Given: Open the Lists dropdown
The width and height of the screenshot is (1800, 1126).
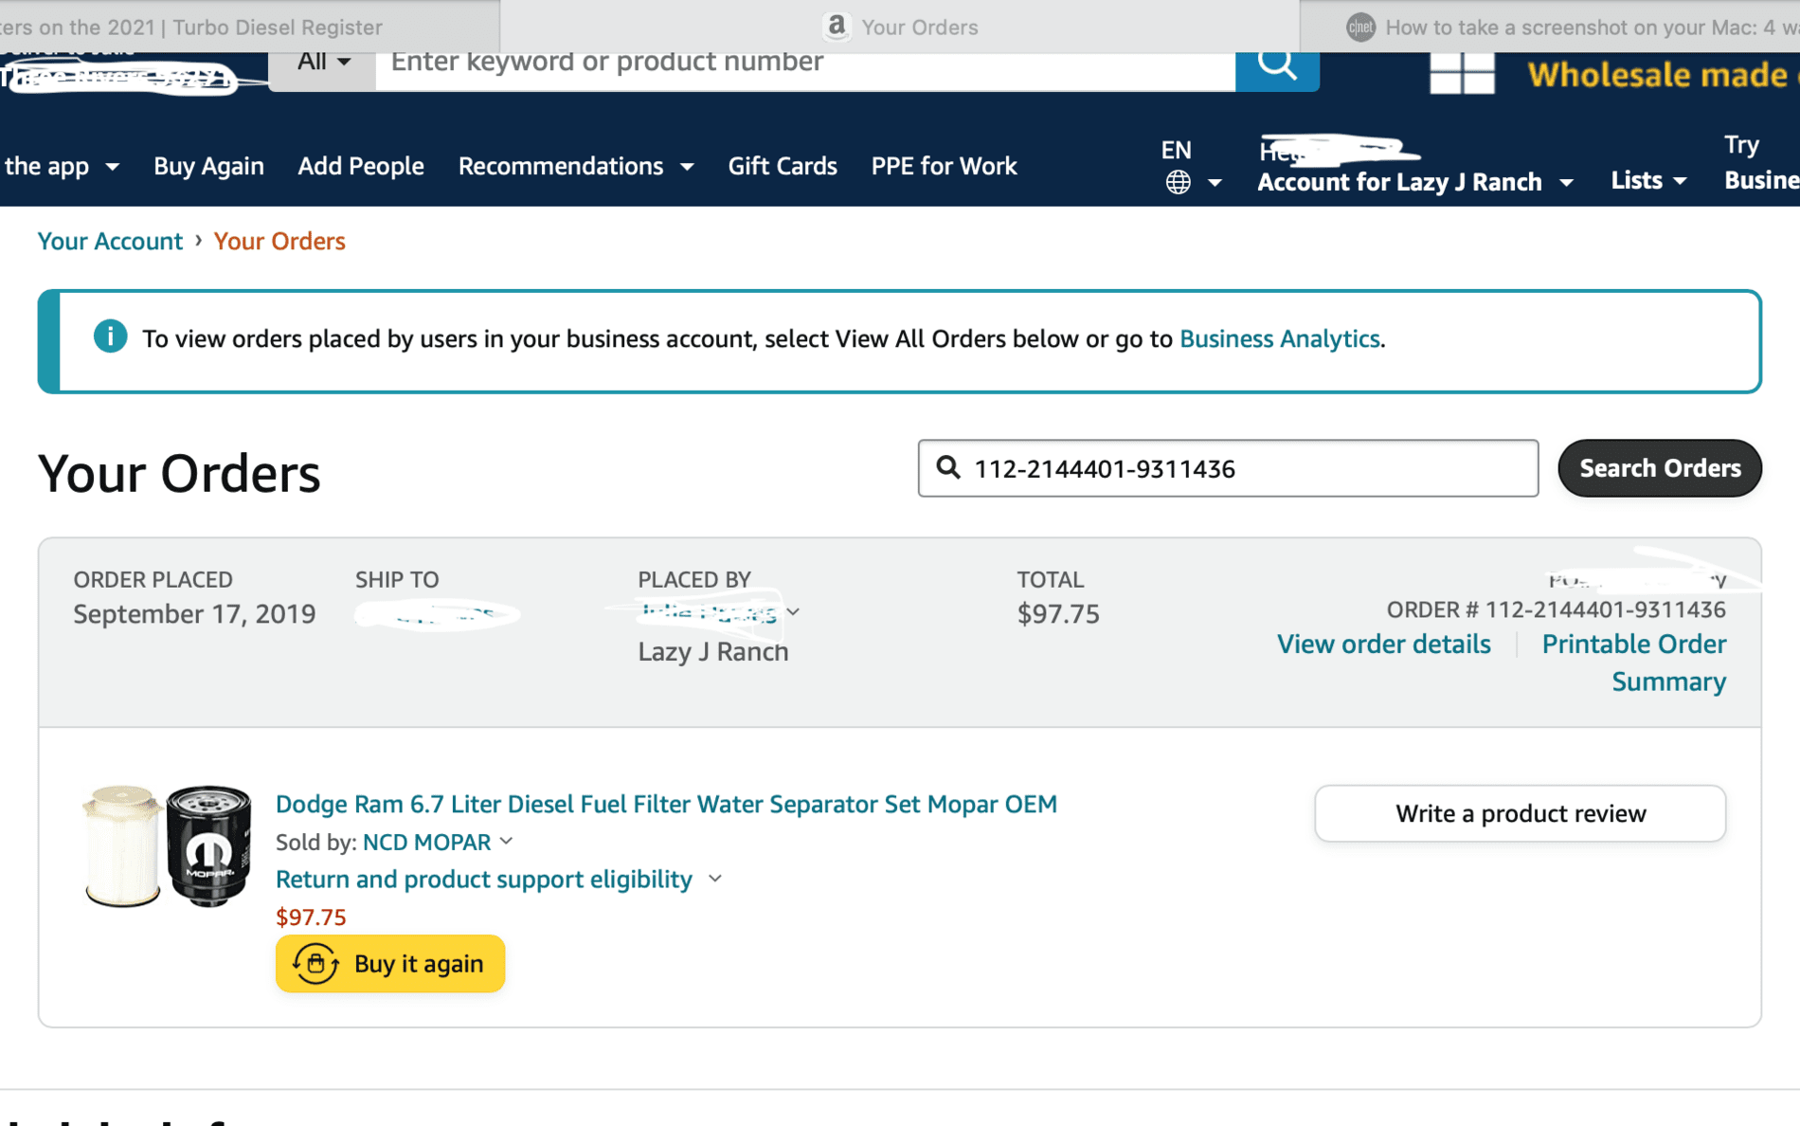Looking at the screenshot, I should click(1648, 180).
